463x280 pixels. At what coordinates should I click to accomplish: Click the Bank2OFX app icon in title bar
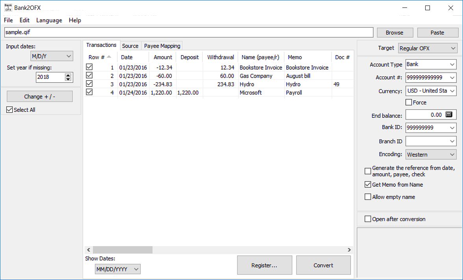pos(8,7)
